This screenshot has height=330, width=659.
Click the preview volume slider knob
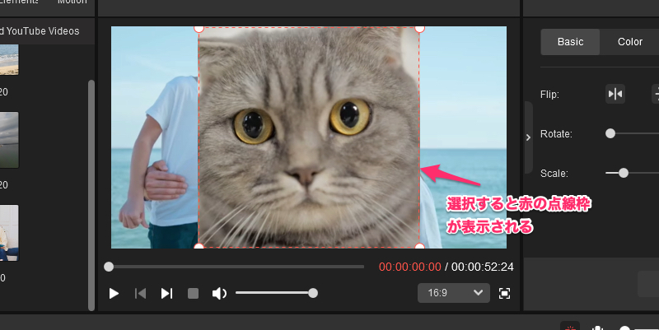pos(313,293)
